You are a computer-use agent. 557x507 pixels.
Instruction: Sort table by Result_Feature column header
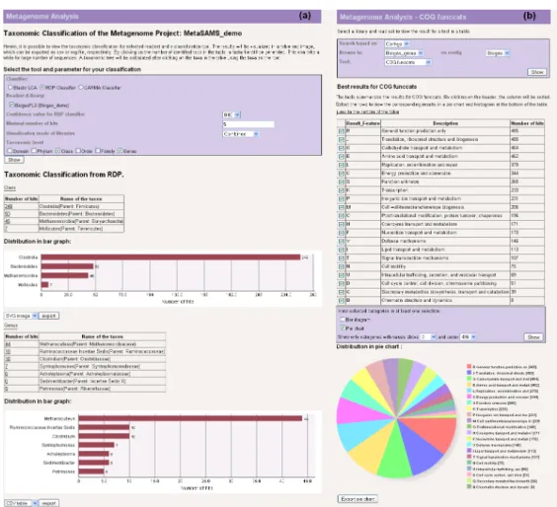pyautogui.click(x=362, y=123)
